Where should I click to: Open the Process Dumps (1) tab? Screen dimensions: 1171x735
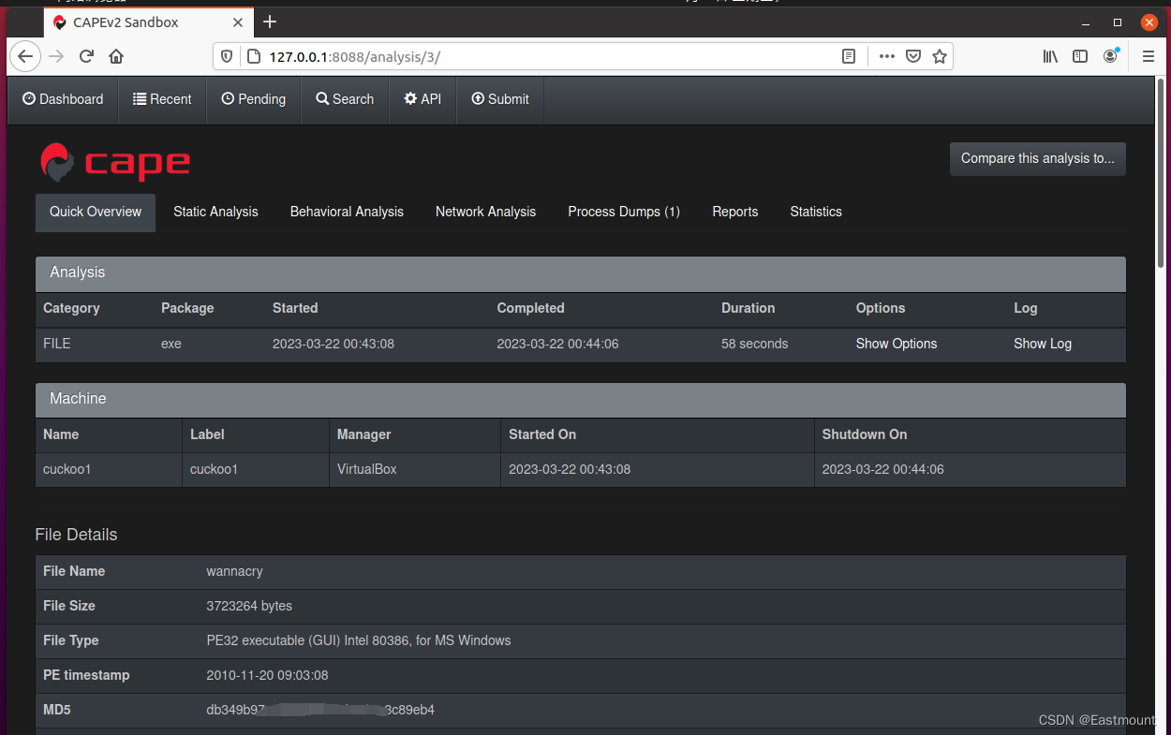click(x=624, y=212)
